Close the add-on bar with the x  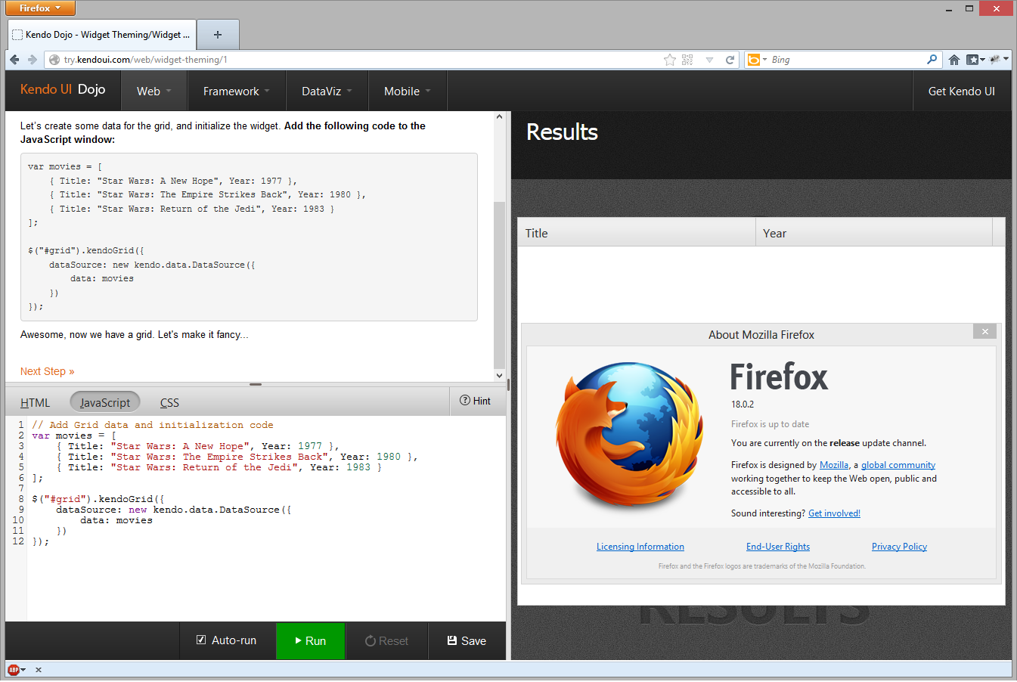[39, 670]
